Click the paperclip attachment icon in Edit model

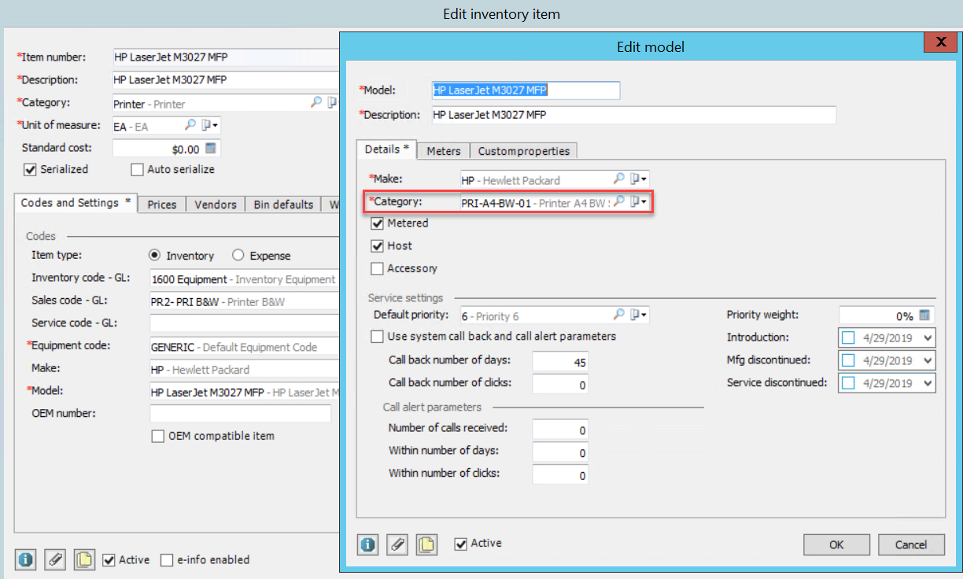tap(397, 544)
